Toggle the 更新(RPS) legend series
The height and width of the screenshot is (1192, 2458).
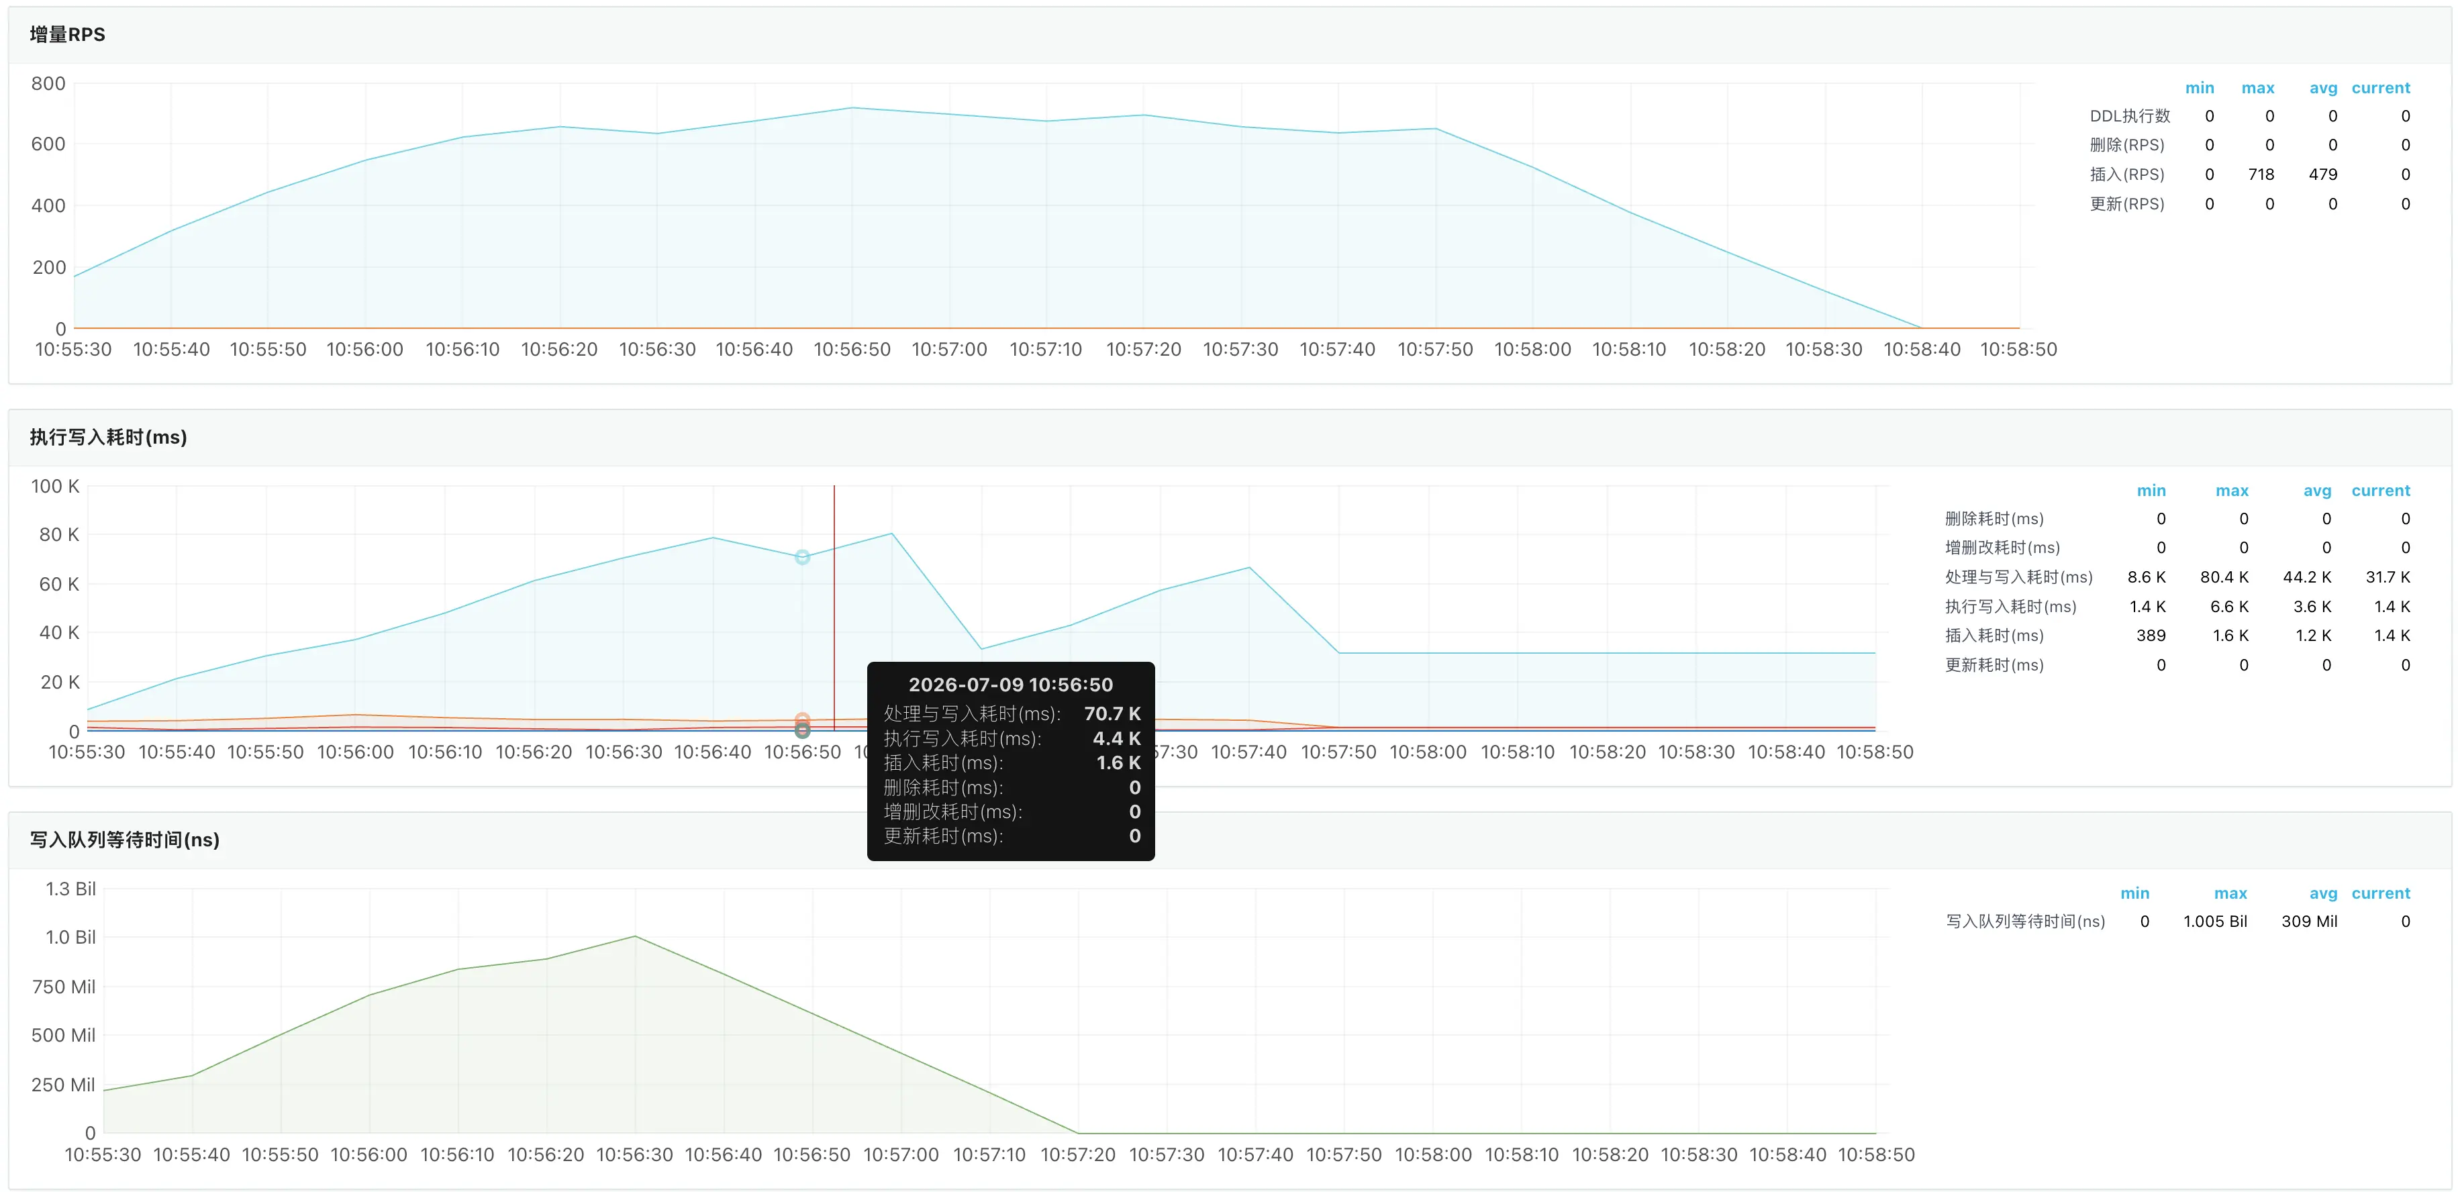2126,204
